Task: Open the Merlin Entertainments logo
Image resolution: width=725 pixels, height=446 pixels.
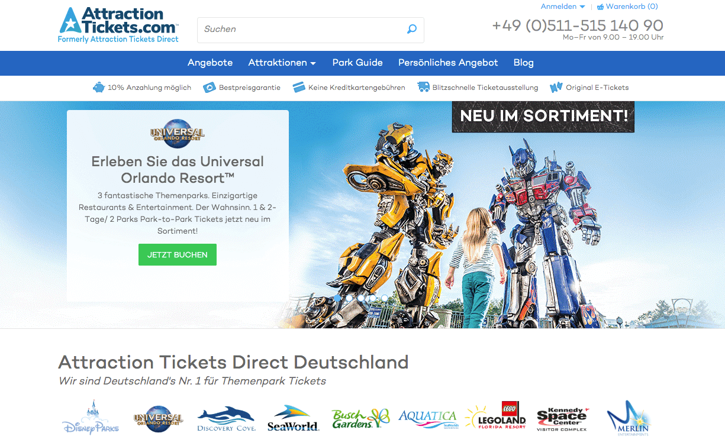Action: click(628, 418)
